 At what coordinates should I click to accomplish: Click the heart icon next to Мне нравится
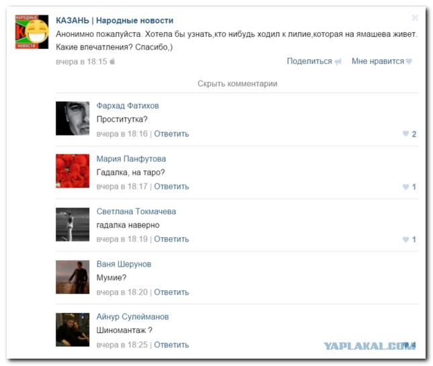coord(409,61)
